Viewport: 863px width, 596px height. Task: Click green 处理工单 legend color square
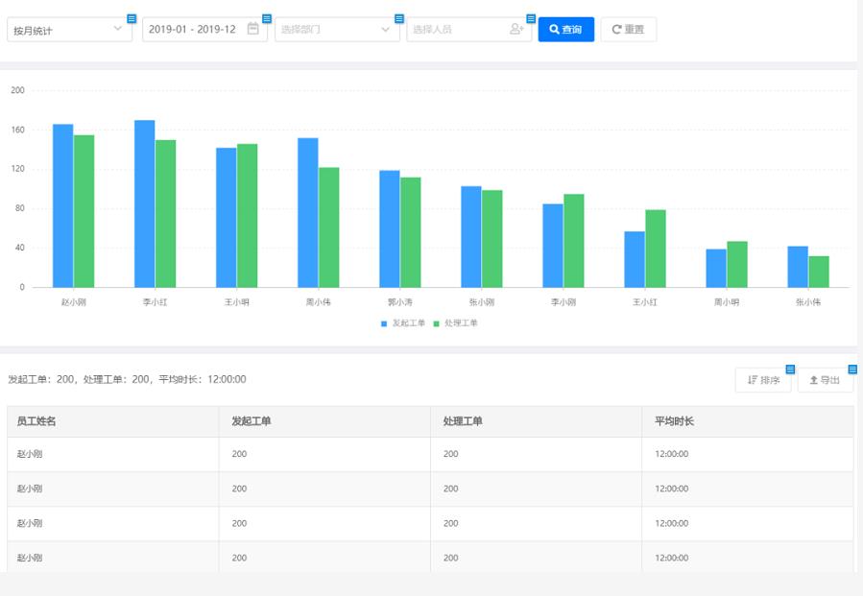pos(437,323)
